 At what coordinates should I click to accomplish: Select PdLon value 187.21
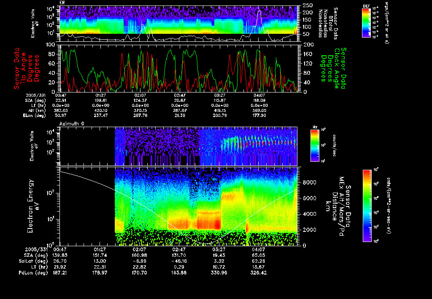tap(60, 273)
